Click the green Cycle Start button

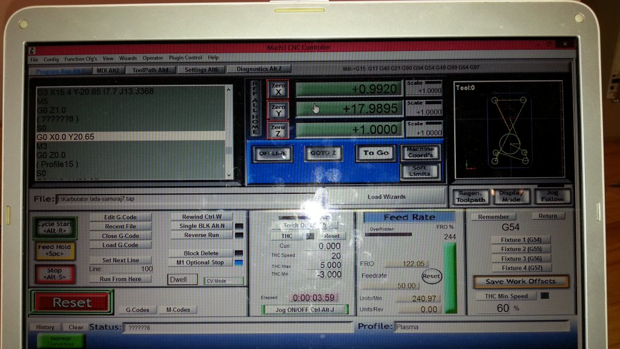54,228
